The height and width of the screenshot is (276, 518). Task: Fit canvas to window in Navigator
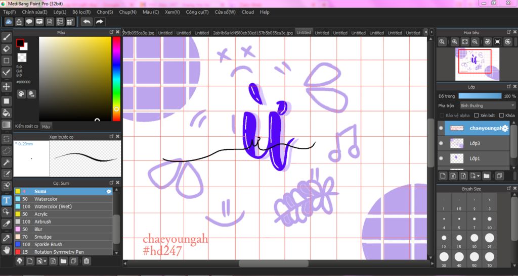(x=465, y=42)
